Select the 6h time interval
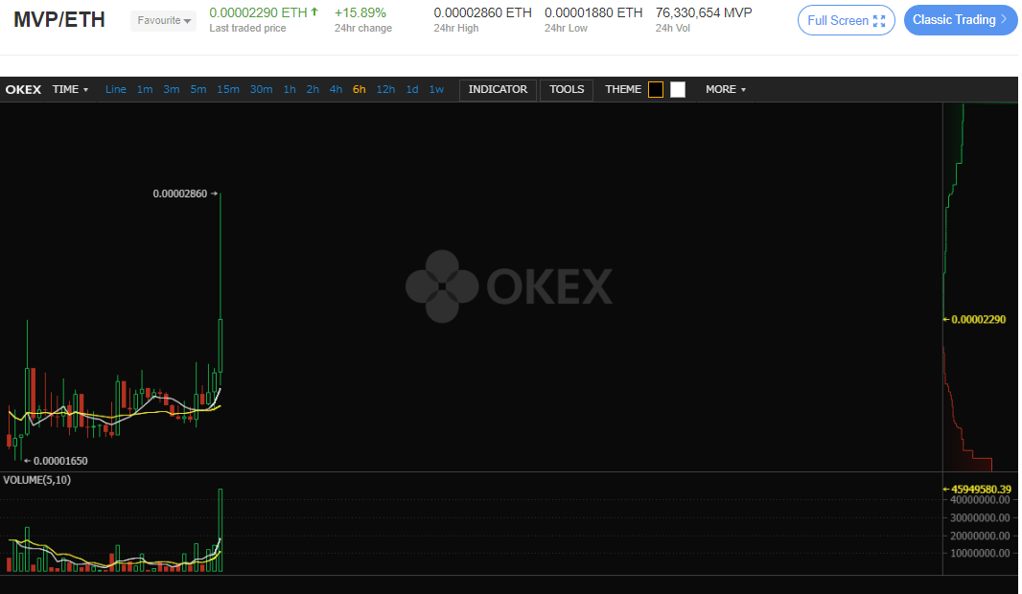The image size is (1022, 594). click(360, 89)
